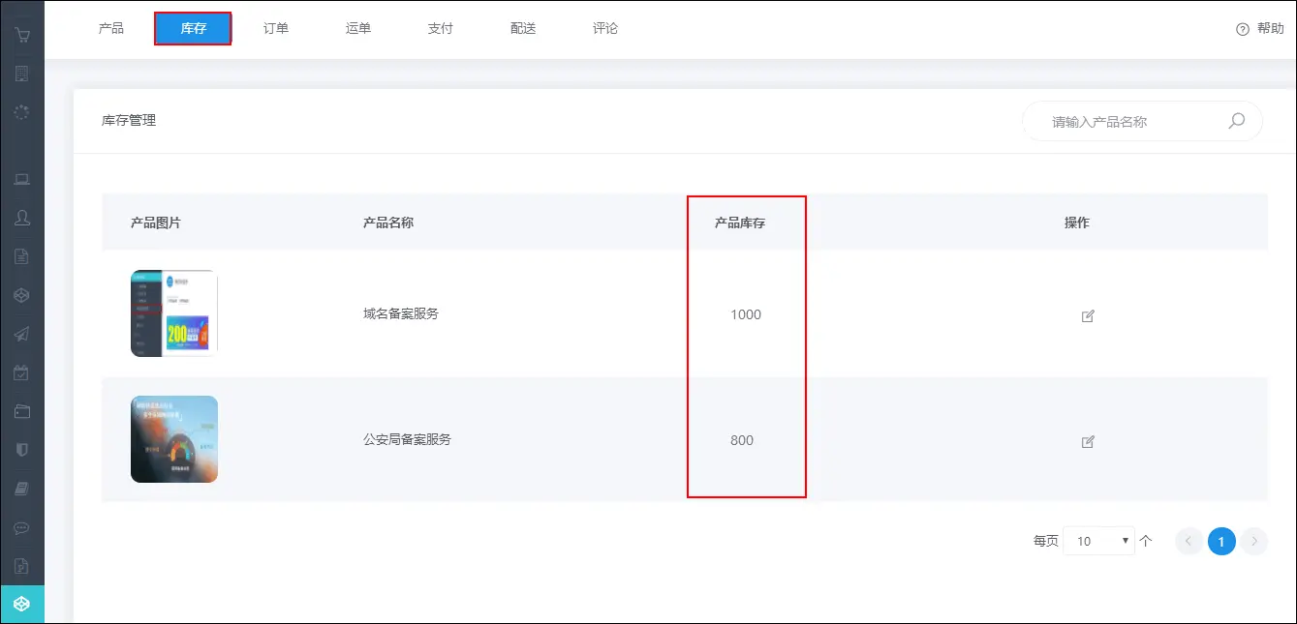This screenshot has width=1297, height=624.
Task: Click the paper plane sidebar icon
Action: [x=21, y=334]
